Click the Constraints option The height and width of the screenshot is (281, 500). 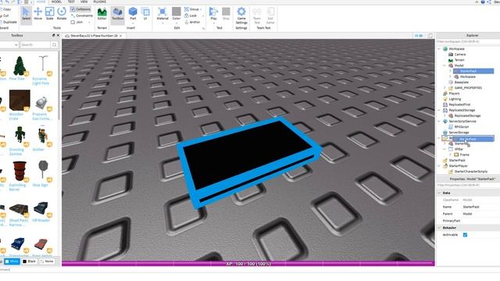82,16
